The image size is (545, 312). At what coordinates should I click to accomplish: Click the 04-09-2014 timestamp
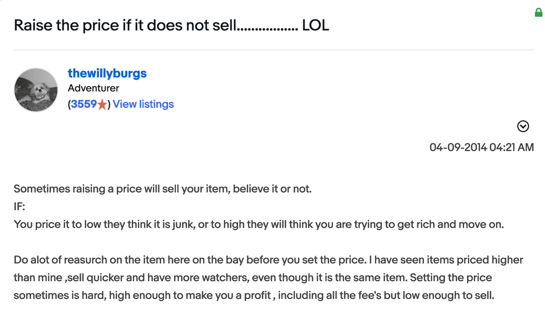pos(482,147)
